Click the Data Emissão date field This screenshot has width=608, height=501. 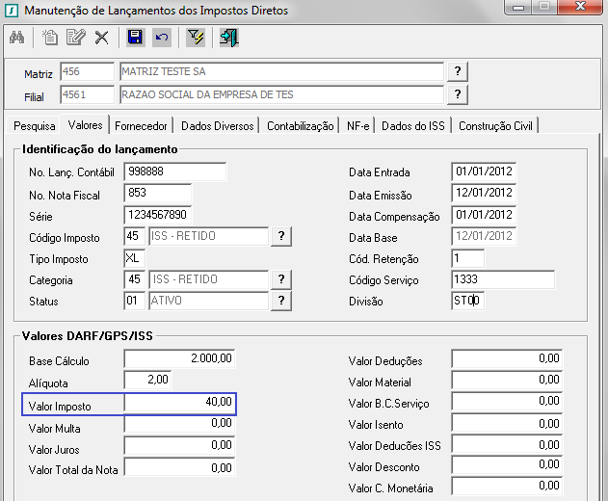[484, 193]
